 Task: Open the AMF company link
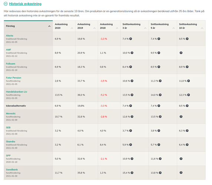(x=9, y=50)
